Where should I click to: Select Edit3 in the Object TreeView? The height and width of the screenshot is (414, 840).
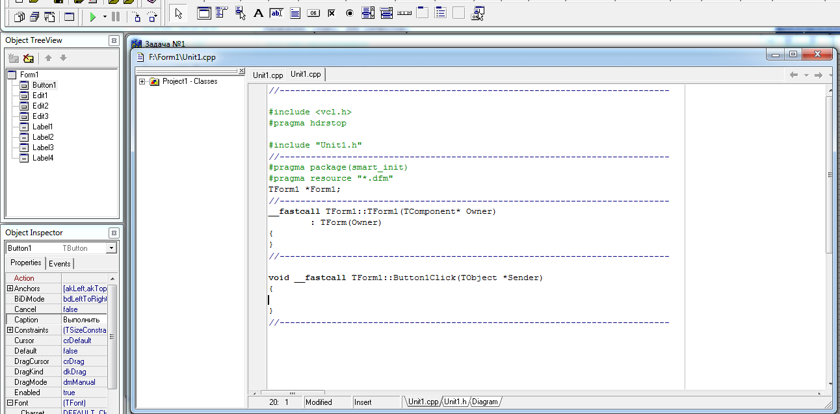point(40,116)
